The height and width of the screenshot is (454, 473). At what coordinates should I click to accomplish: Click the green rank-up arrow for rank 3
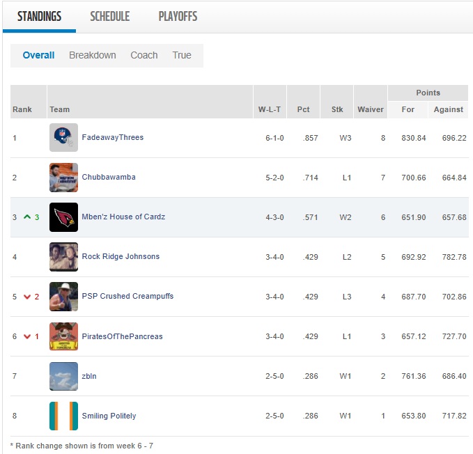click(x=27, y=217)
